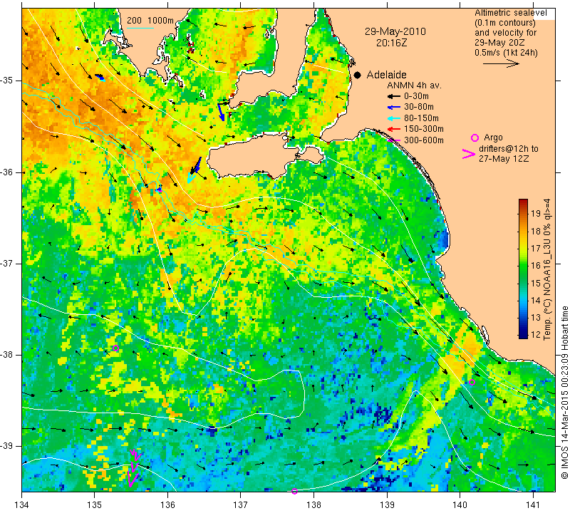Click the Argo legend label
Image resolution: width=570 pixels, height=513 pixels.
coord(493,138)
